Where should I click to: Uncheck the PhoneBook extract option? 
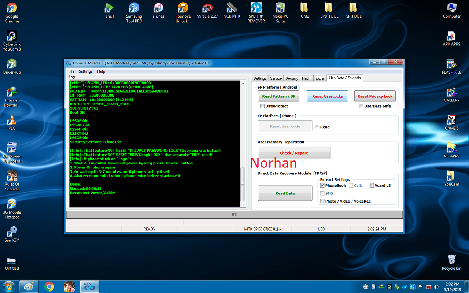pos(322,185)
